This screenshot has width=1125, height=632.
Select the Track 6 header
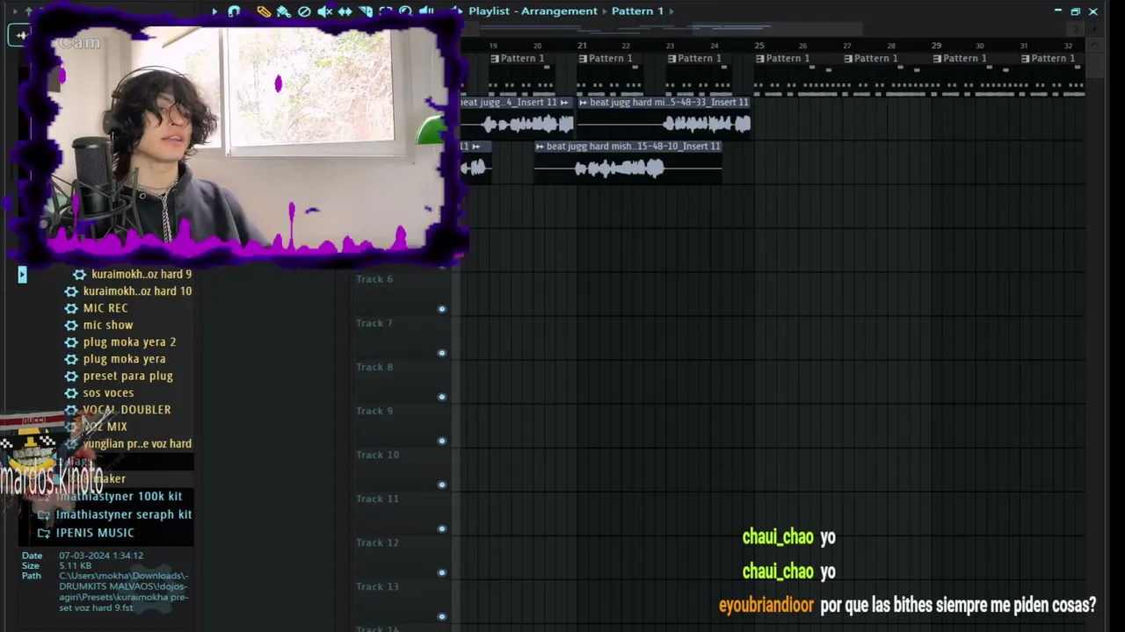point(401,292)
